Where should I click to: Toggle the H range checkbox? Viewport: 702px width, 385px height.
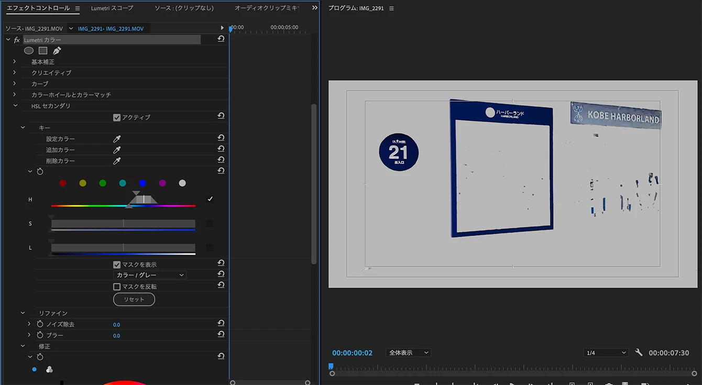click(x=210, y=199)
